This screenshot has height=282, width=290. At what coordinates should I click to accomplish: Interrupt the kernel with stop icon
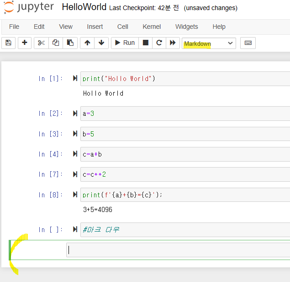146,43
